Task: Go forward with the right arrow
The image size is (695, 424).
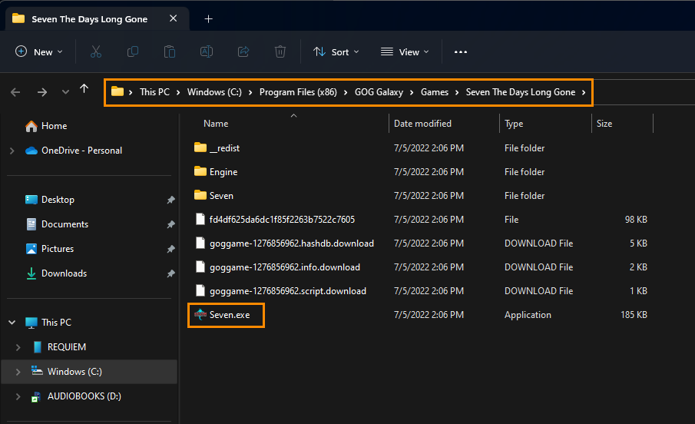Action: [42, 92]
